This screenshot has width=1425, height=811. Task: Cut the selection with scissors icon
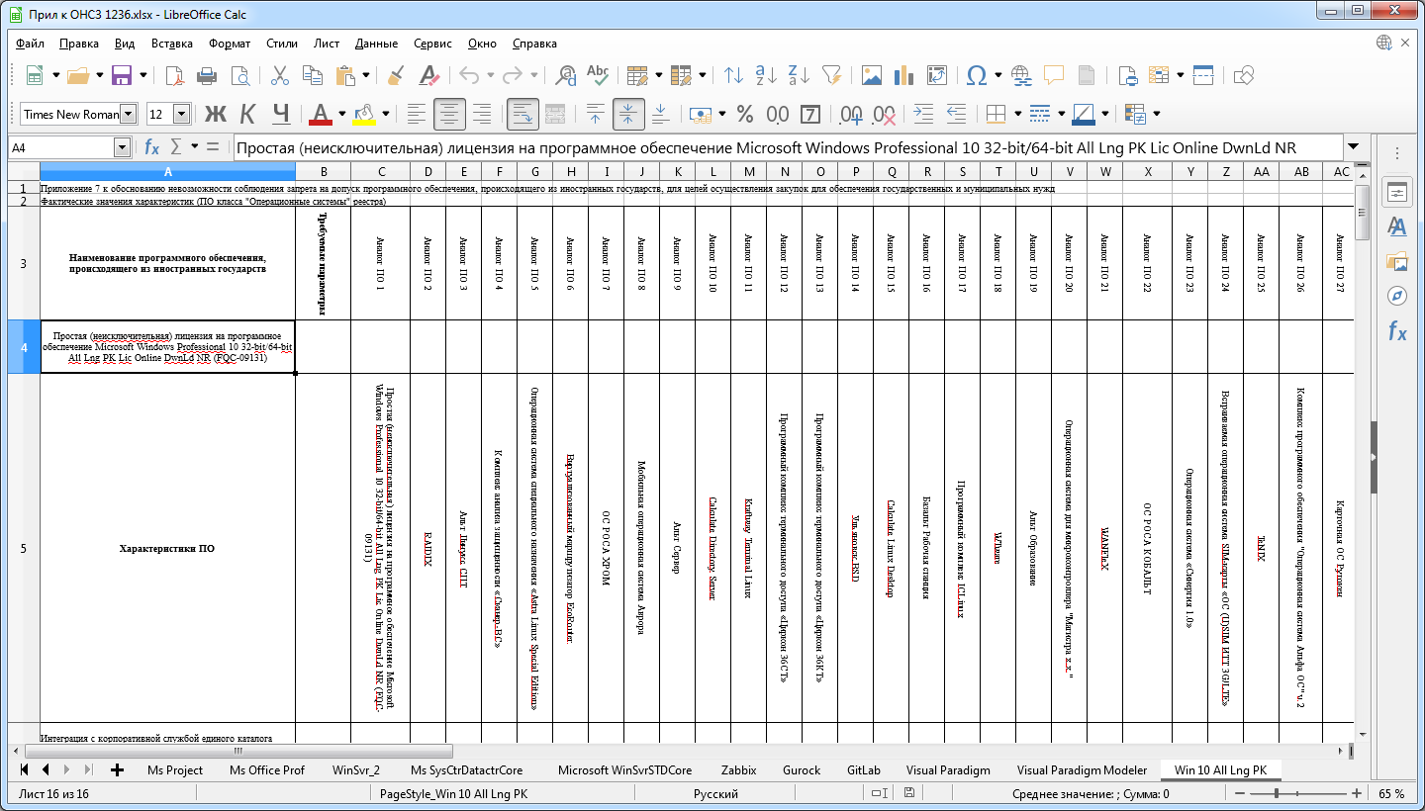pos(280,75)
